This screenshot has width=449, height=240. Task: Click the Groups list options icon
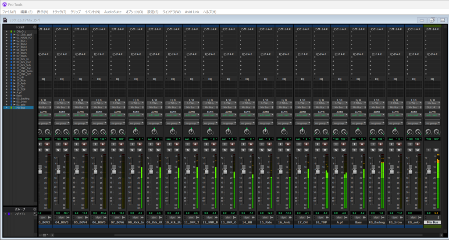tap(35, 208)
